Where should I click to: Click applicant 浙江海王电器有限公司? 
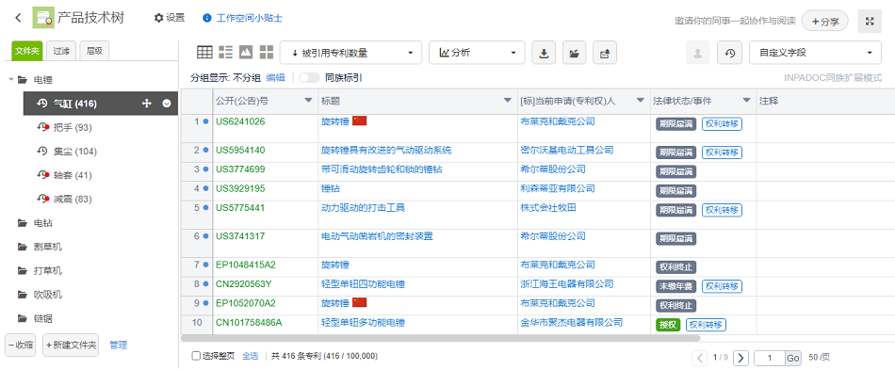pyautogui.click(x=567, y=284)
